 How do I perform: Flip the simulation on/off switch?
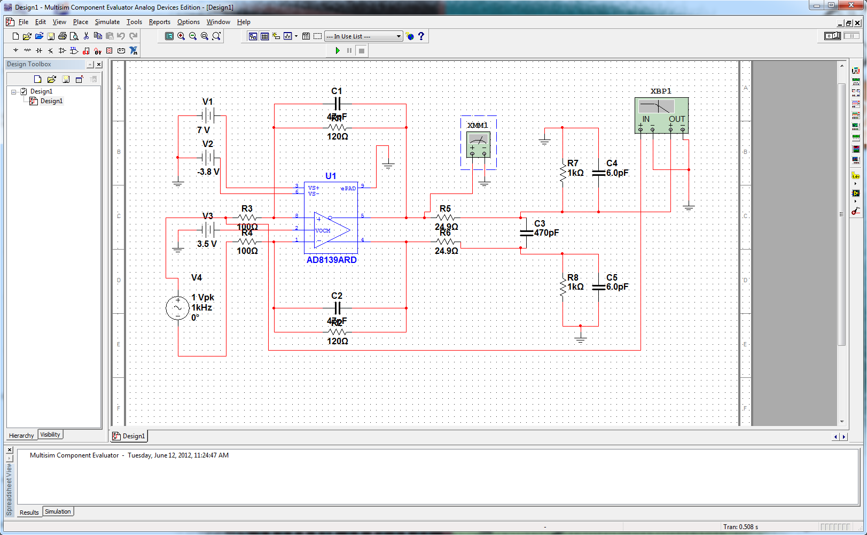click(832, 36)
